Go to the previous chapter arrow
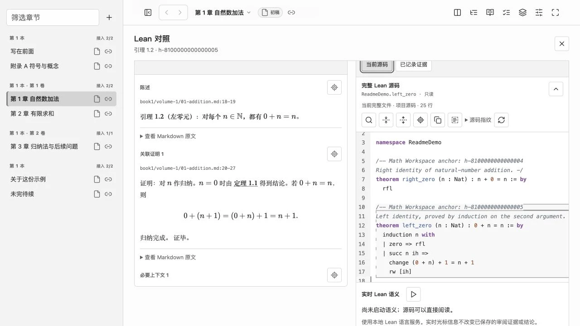 point(167,13)
